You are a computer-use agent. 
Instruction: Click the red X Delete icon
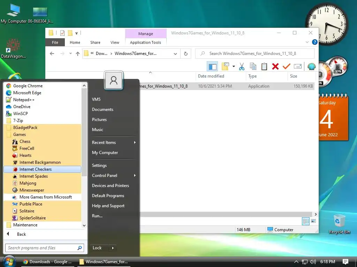tap(275, 66)
